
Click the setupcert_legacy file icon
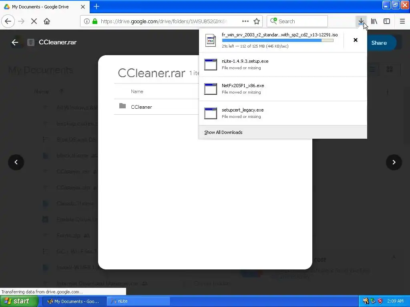[211, 113]
